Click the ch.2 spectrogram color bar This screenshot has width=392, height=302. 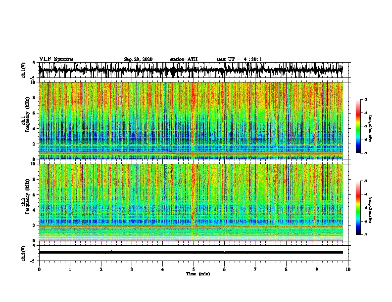358,208
